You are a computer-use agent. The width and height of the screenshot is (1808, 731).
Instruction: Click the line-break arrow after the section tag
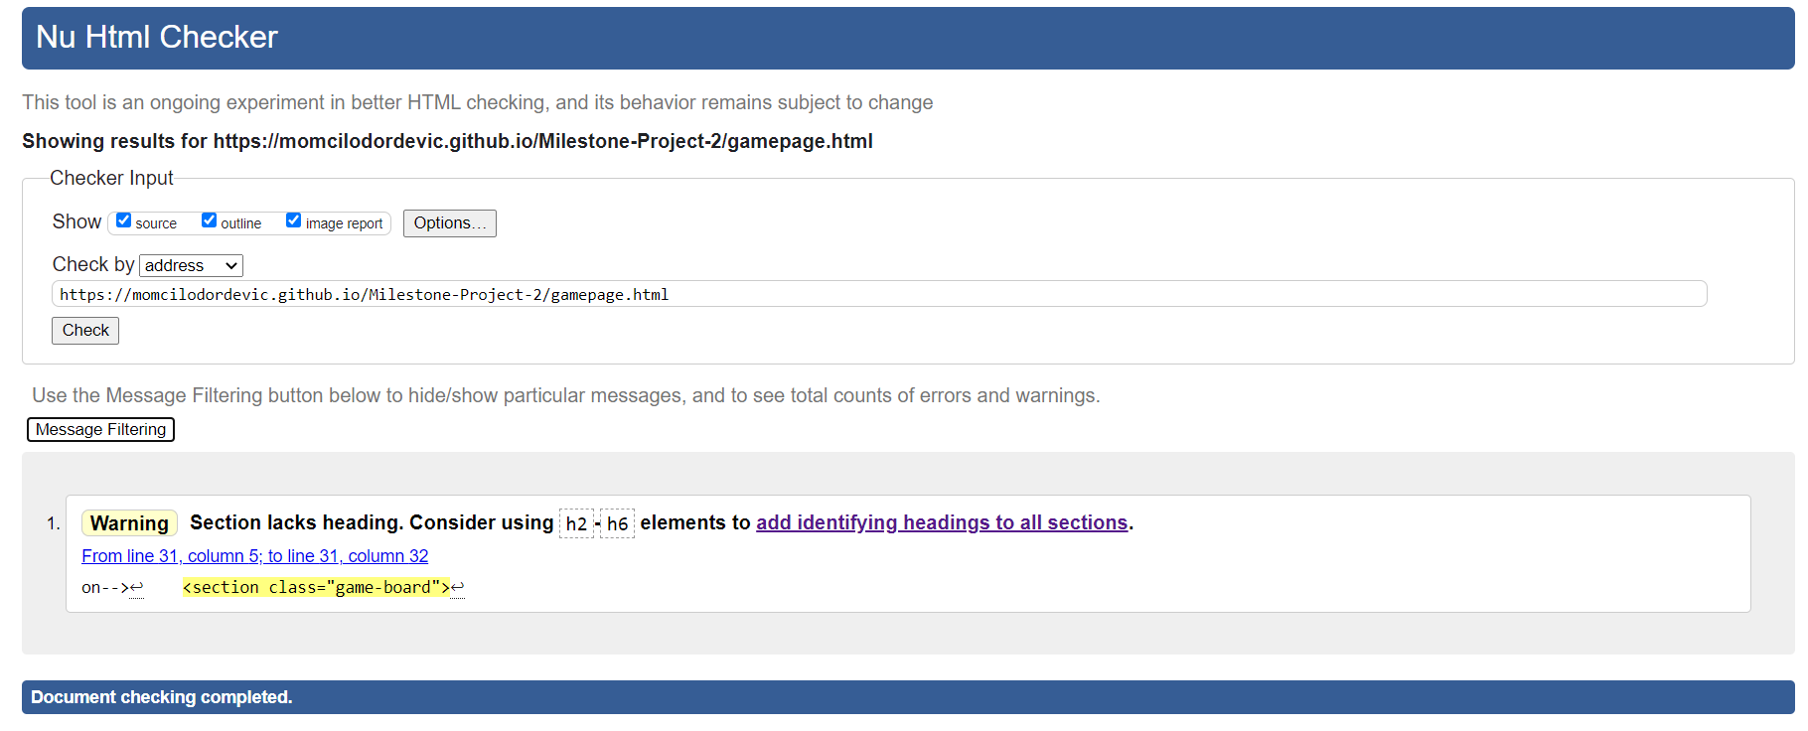tap(458, 588)
